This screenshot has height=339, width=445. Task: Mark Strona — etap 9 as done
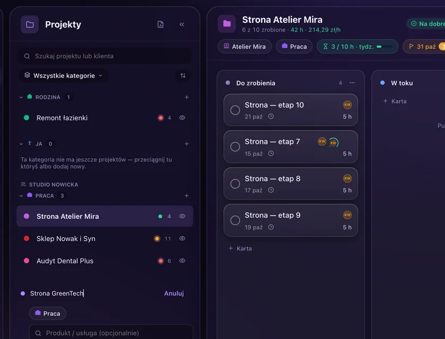click(235, 220)
